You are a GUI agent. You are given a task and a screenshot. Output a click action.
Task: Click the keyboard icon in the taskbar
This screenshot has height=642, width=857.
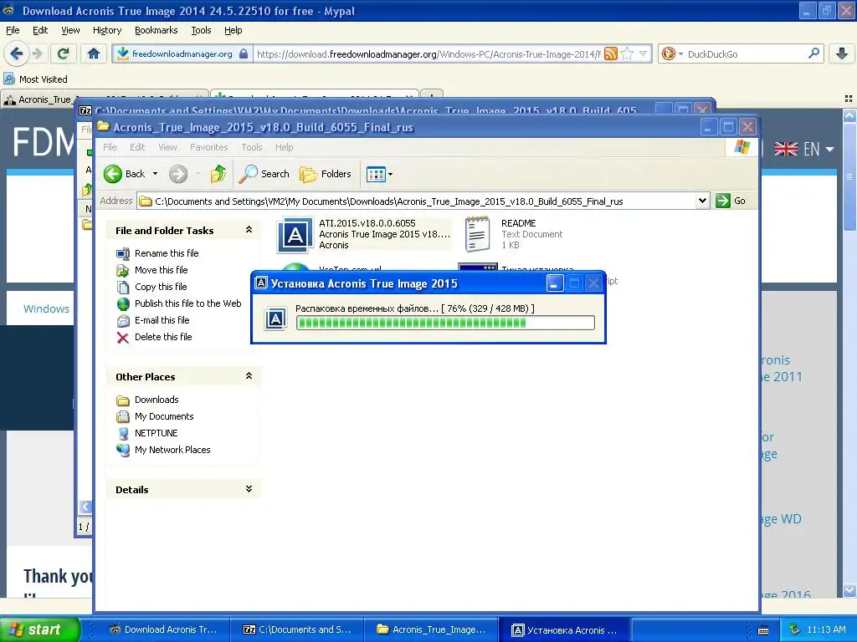coord(763,630)
